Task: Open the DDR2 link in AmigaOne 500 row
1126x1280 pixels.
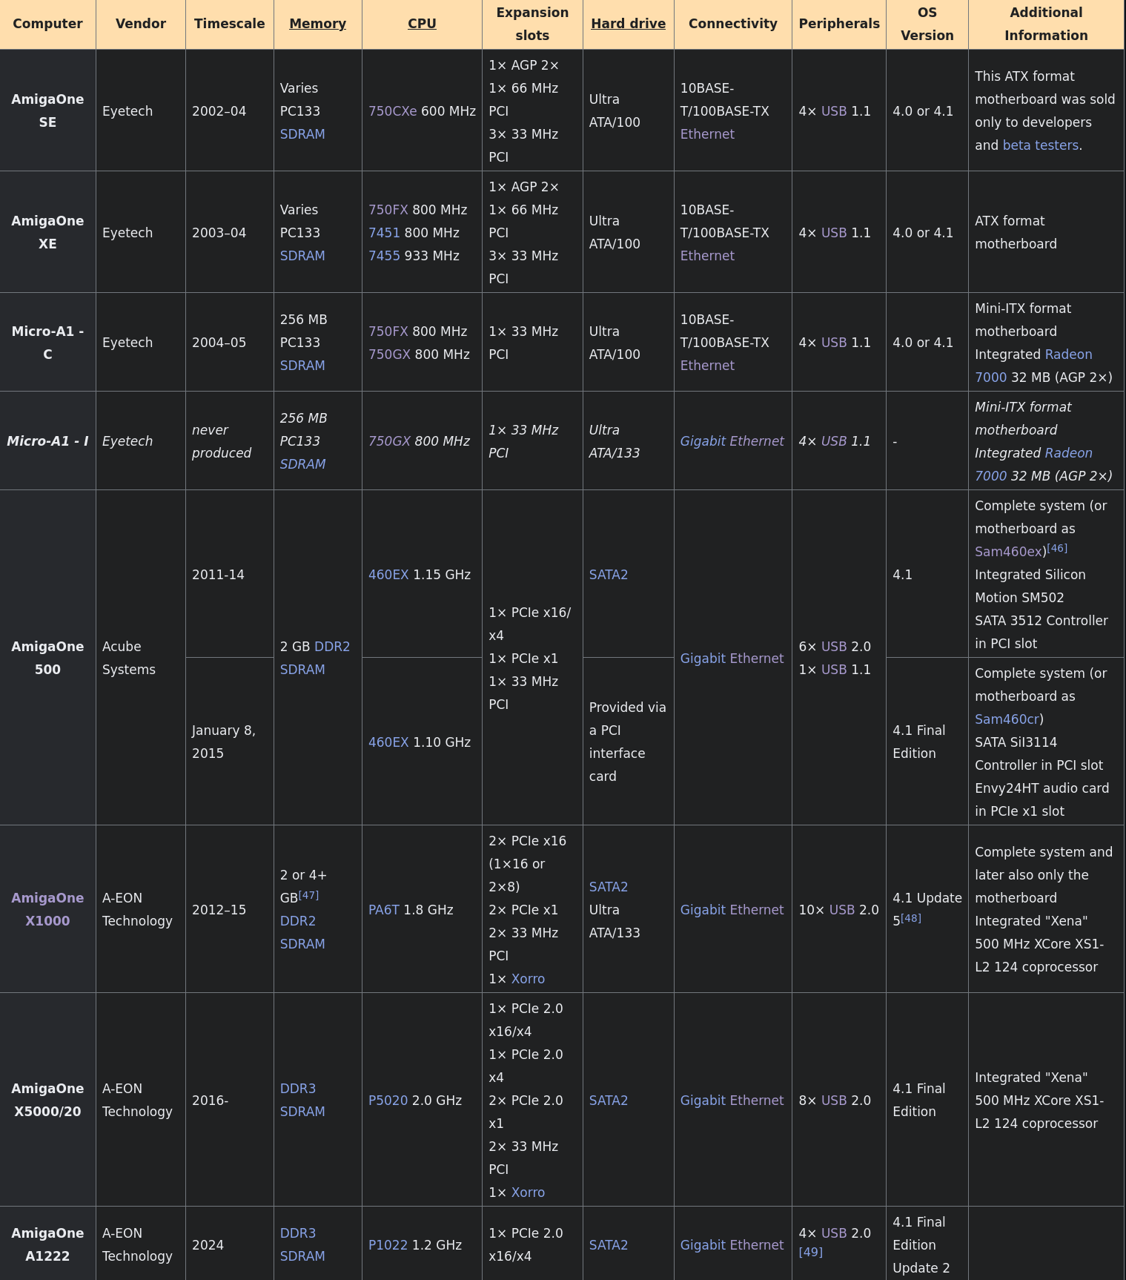Action: [332, 647]
